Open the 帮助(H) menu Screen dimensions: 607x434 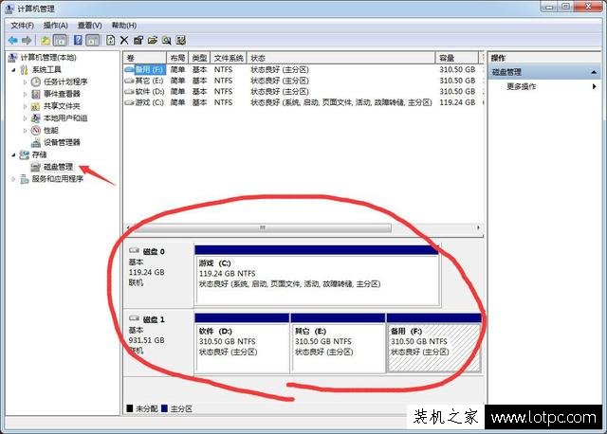(124, 26)
